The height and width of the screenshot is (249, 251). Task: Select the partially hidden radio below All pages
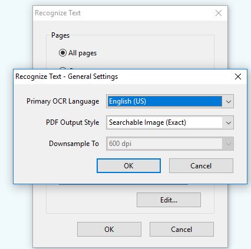click(x=62, y=68)
